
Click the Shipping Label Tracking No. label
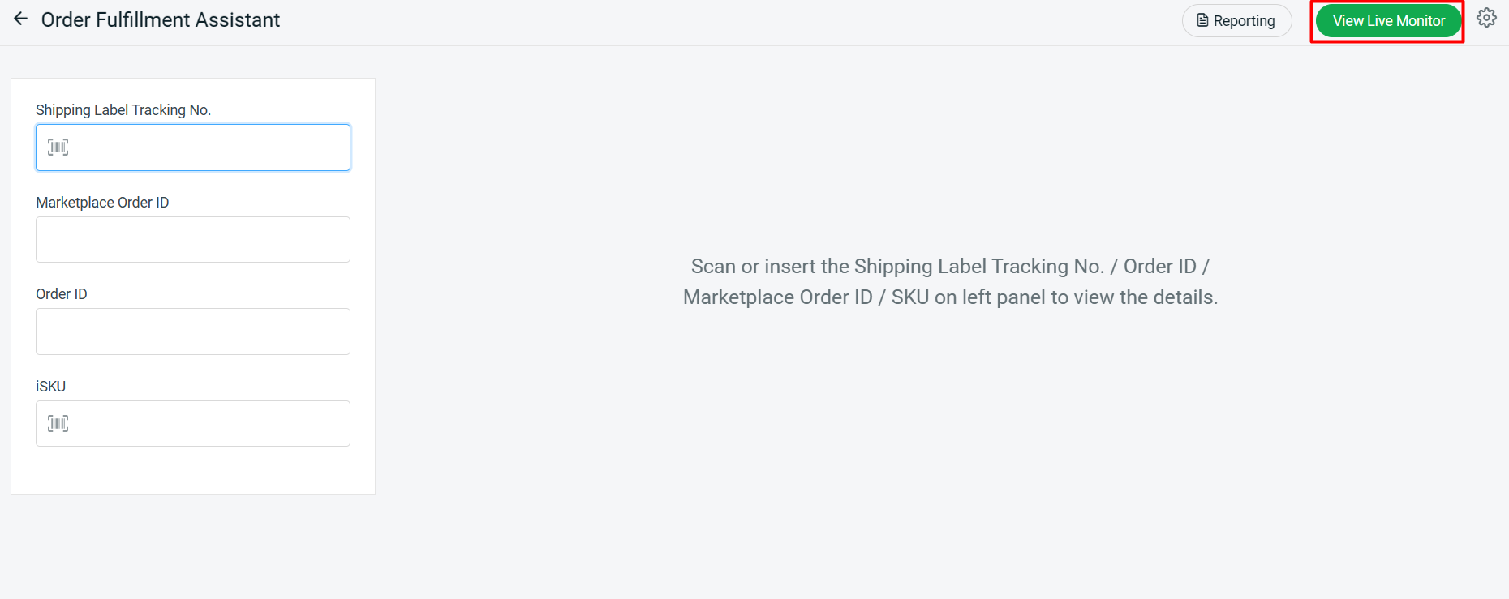(x=123, y=110)
